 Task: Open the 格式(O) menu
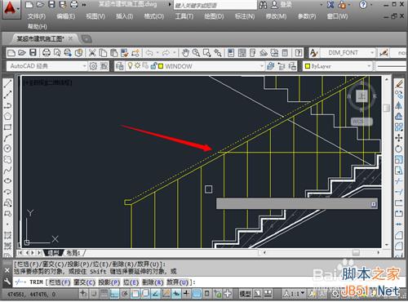click(x=154, y=16)
